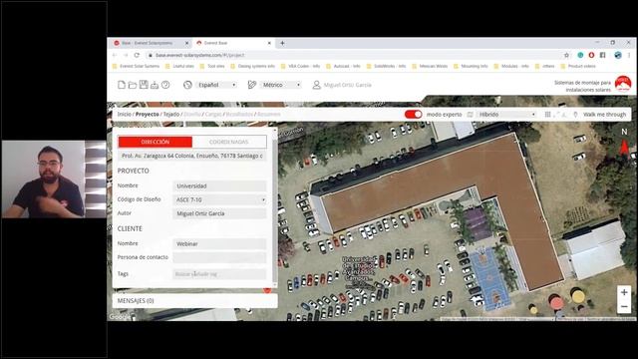Open the Product videos bookmark folder
638x359 pixels.
(x=578, y=66)
